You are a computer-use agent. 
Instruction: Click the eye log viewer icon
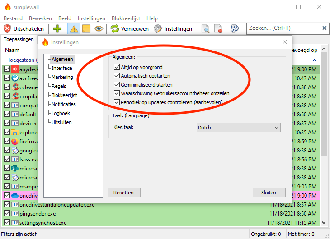tap(99, 28)
